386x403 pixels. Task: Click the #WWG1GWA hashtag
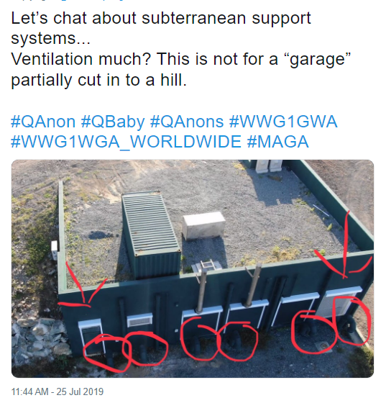[283, 122]
